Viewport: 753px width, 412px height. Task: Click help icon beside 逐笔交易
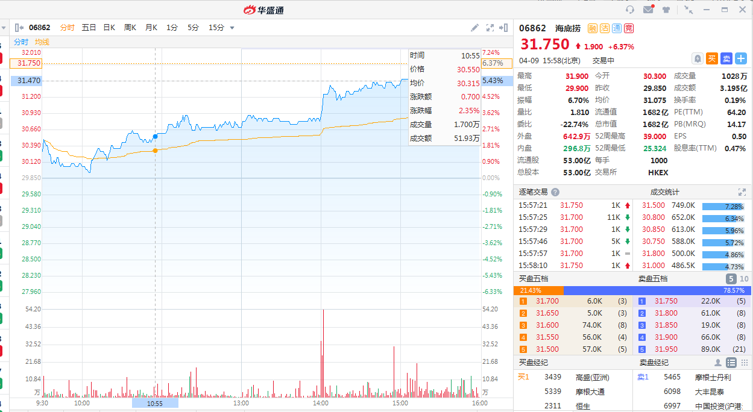coord(555,192)
